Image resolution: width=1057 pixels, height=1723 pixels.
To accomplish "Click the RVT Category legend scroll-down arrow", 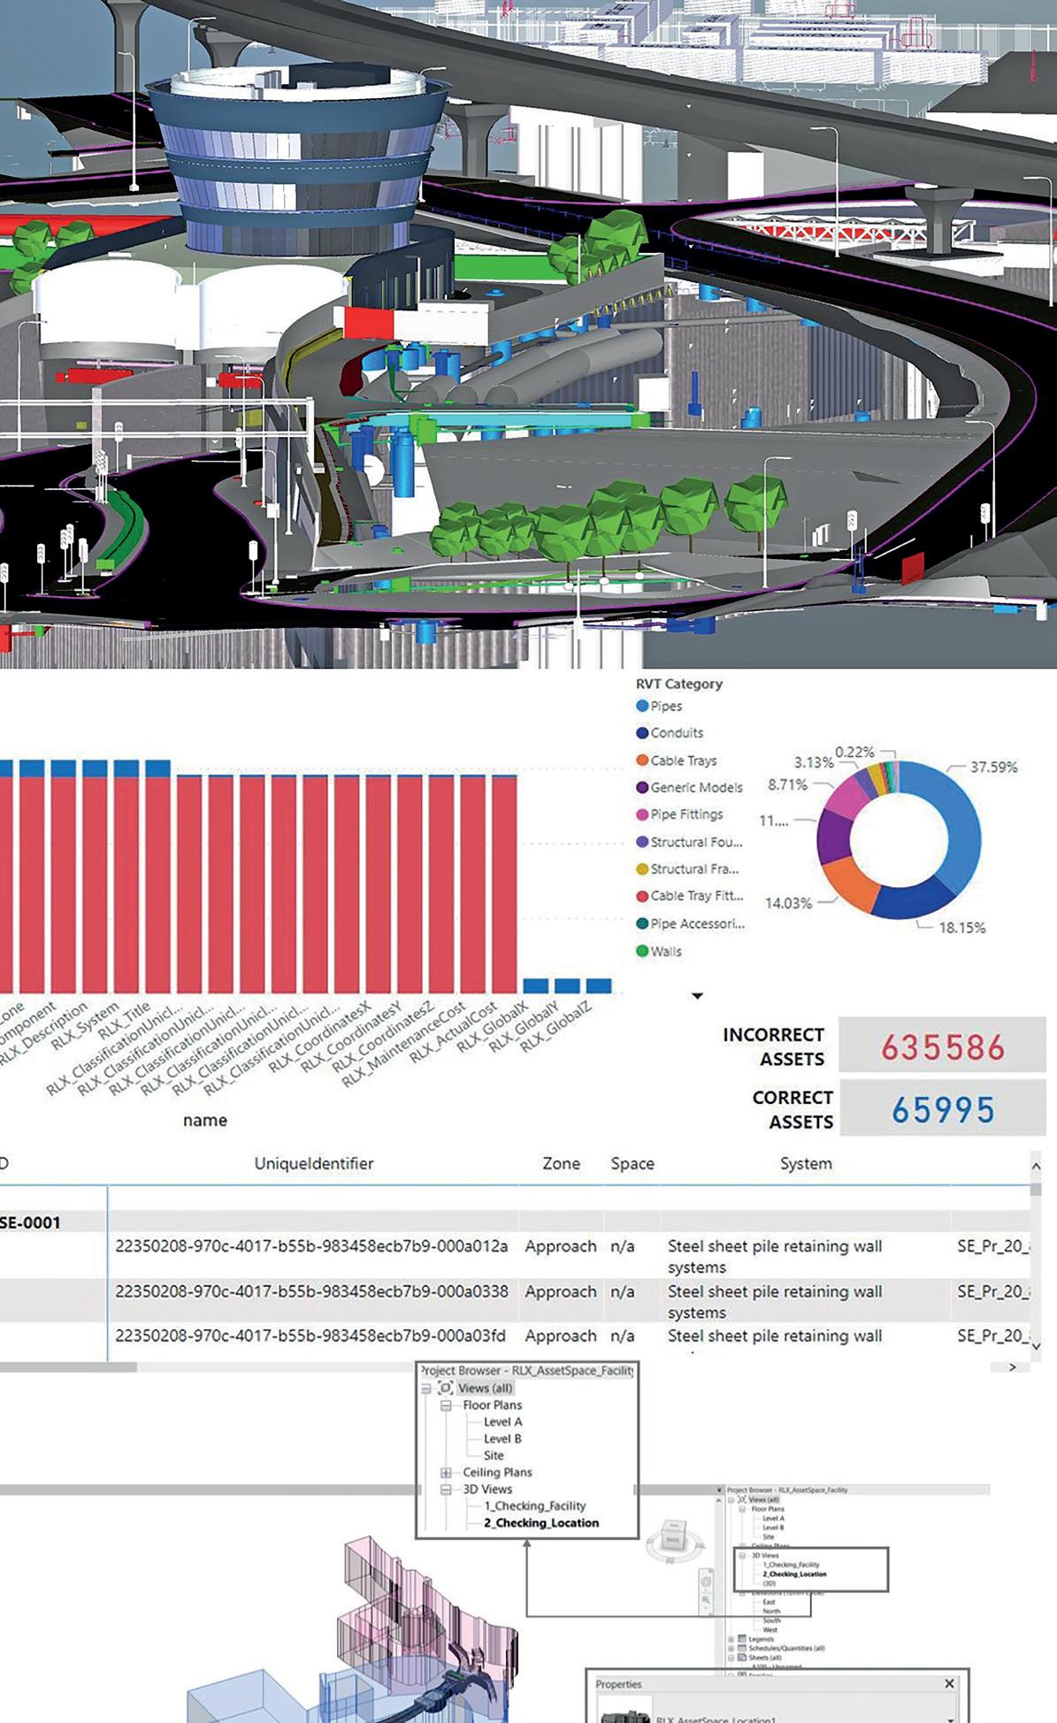I will [x=697, y=996].
